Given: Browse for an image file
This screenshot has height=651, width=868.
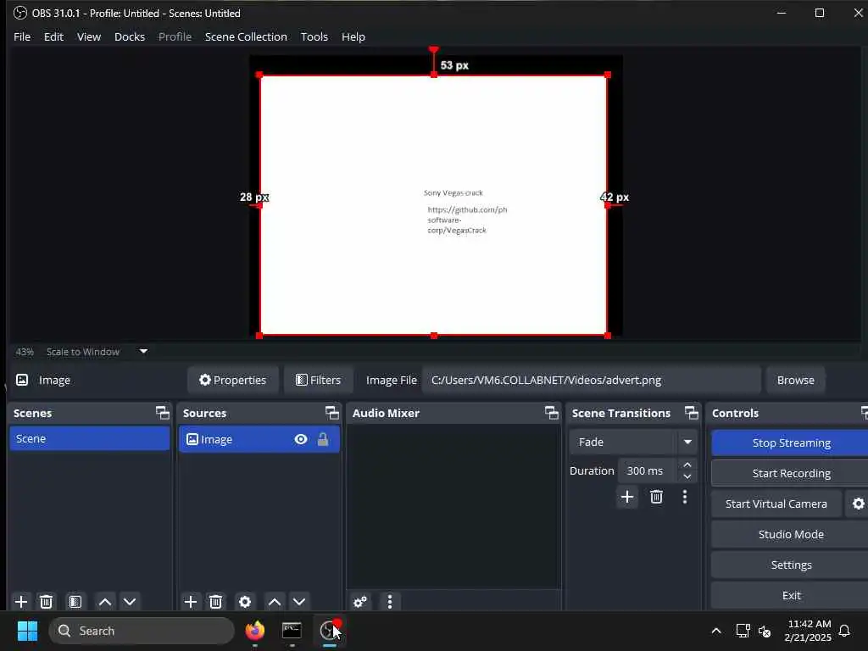Looking at the screenshot, I should 795,380.
